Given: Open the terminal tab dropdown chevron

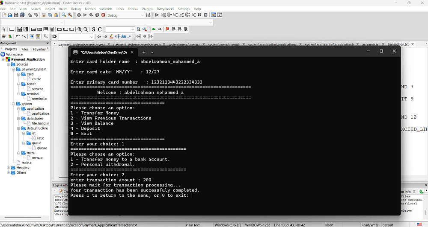Looking at the screenshot, I should coord(152,52).
